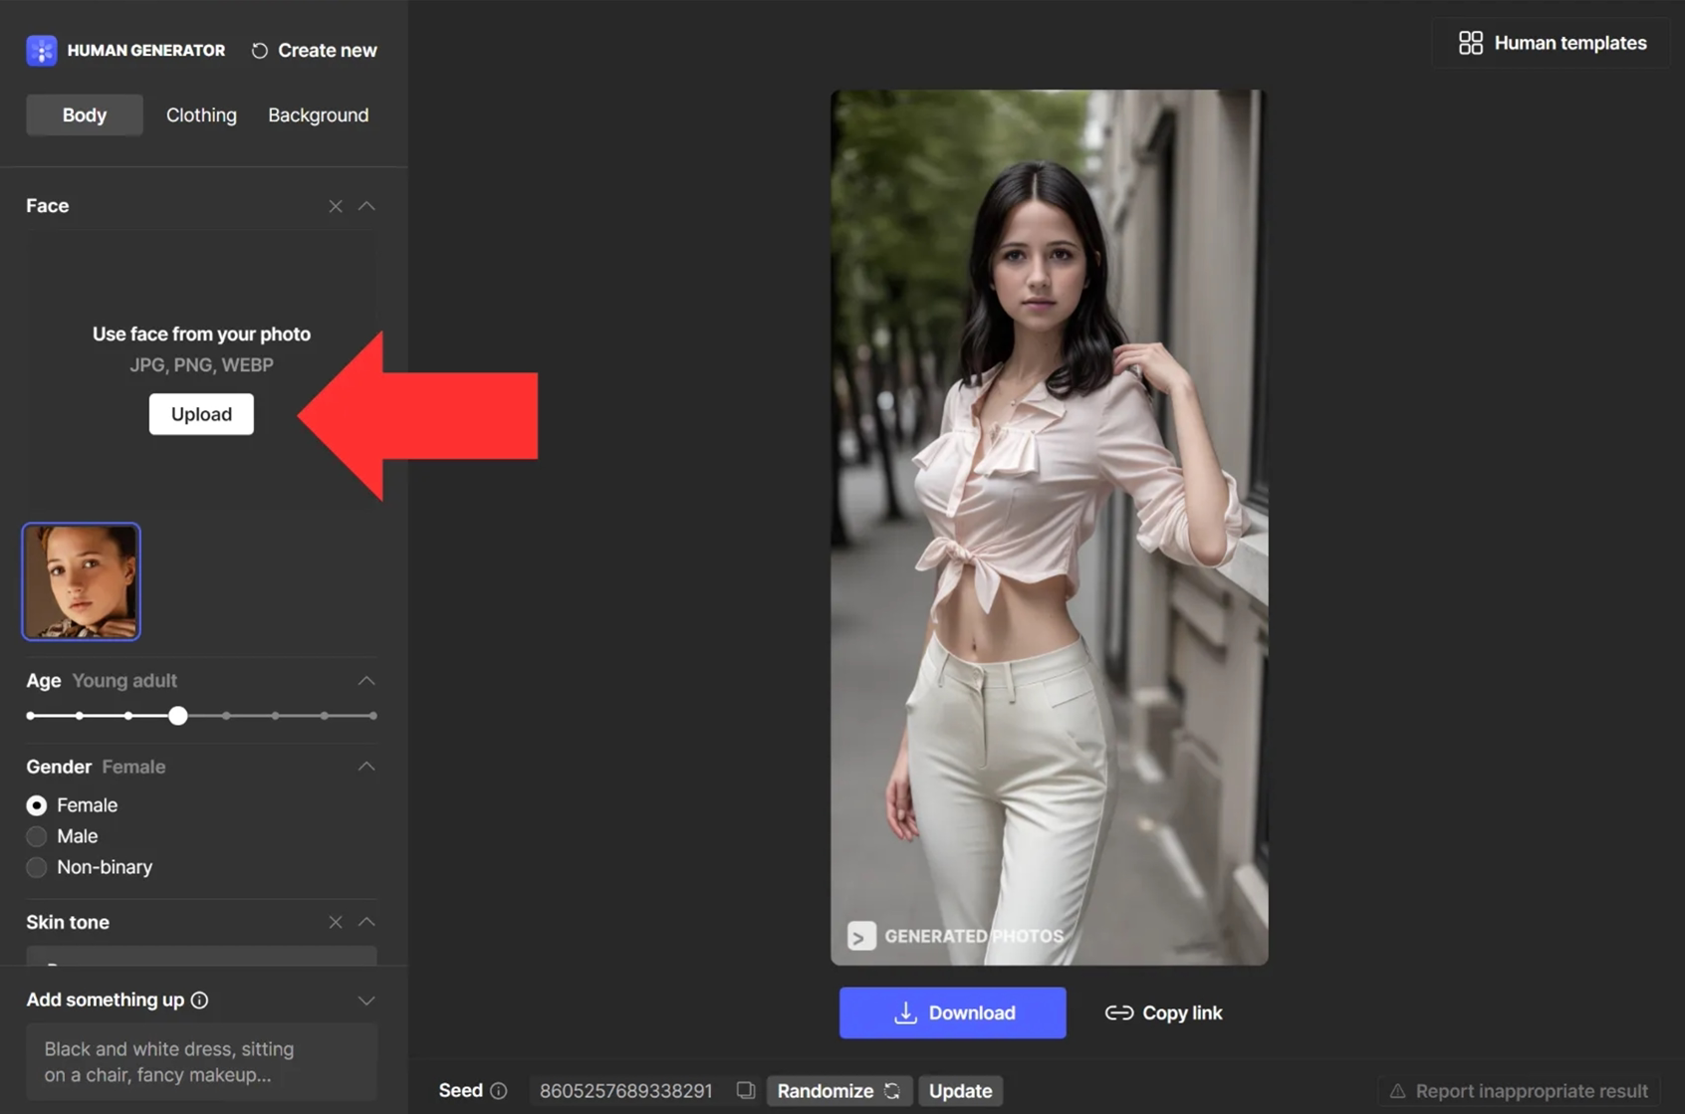Click the info icon next to Seed
Screen dimensions: 1685x1114
(x=499, y=1091)
